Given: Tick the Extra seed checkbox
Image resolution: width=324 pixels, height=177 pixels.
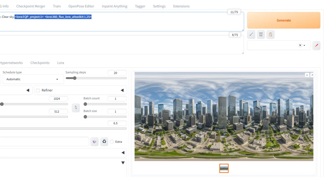Looking at the screenshot, I should tap(112, 142).
